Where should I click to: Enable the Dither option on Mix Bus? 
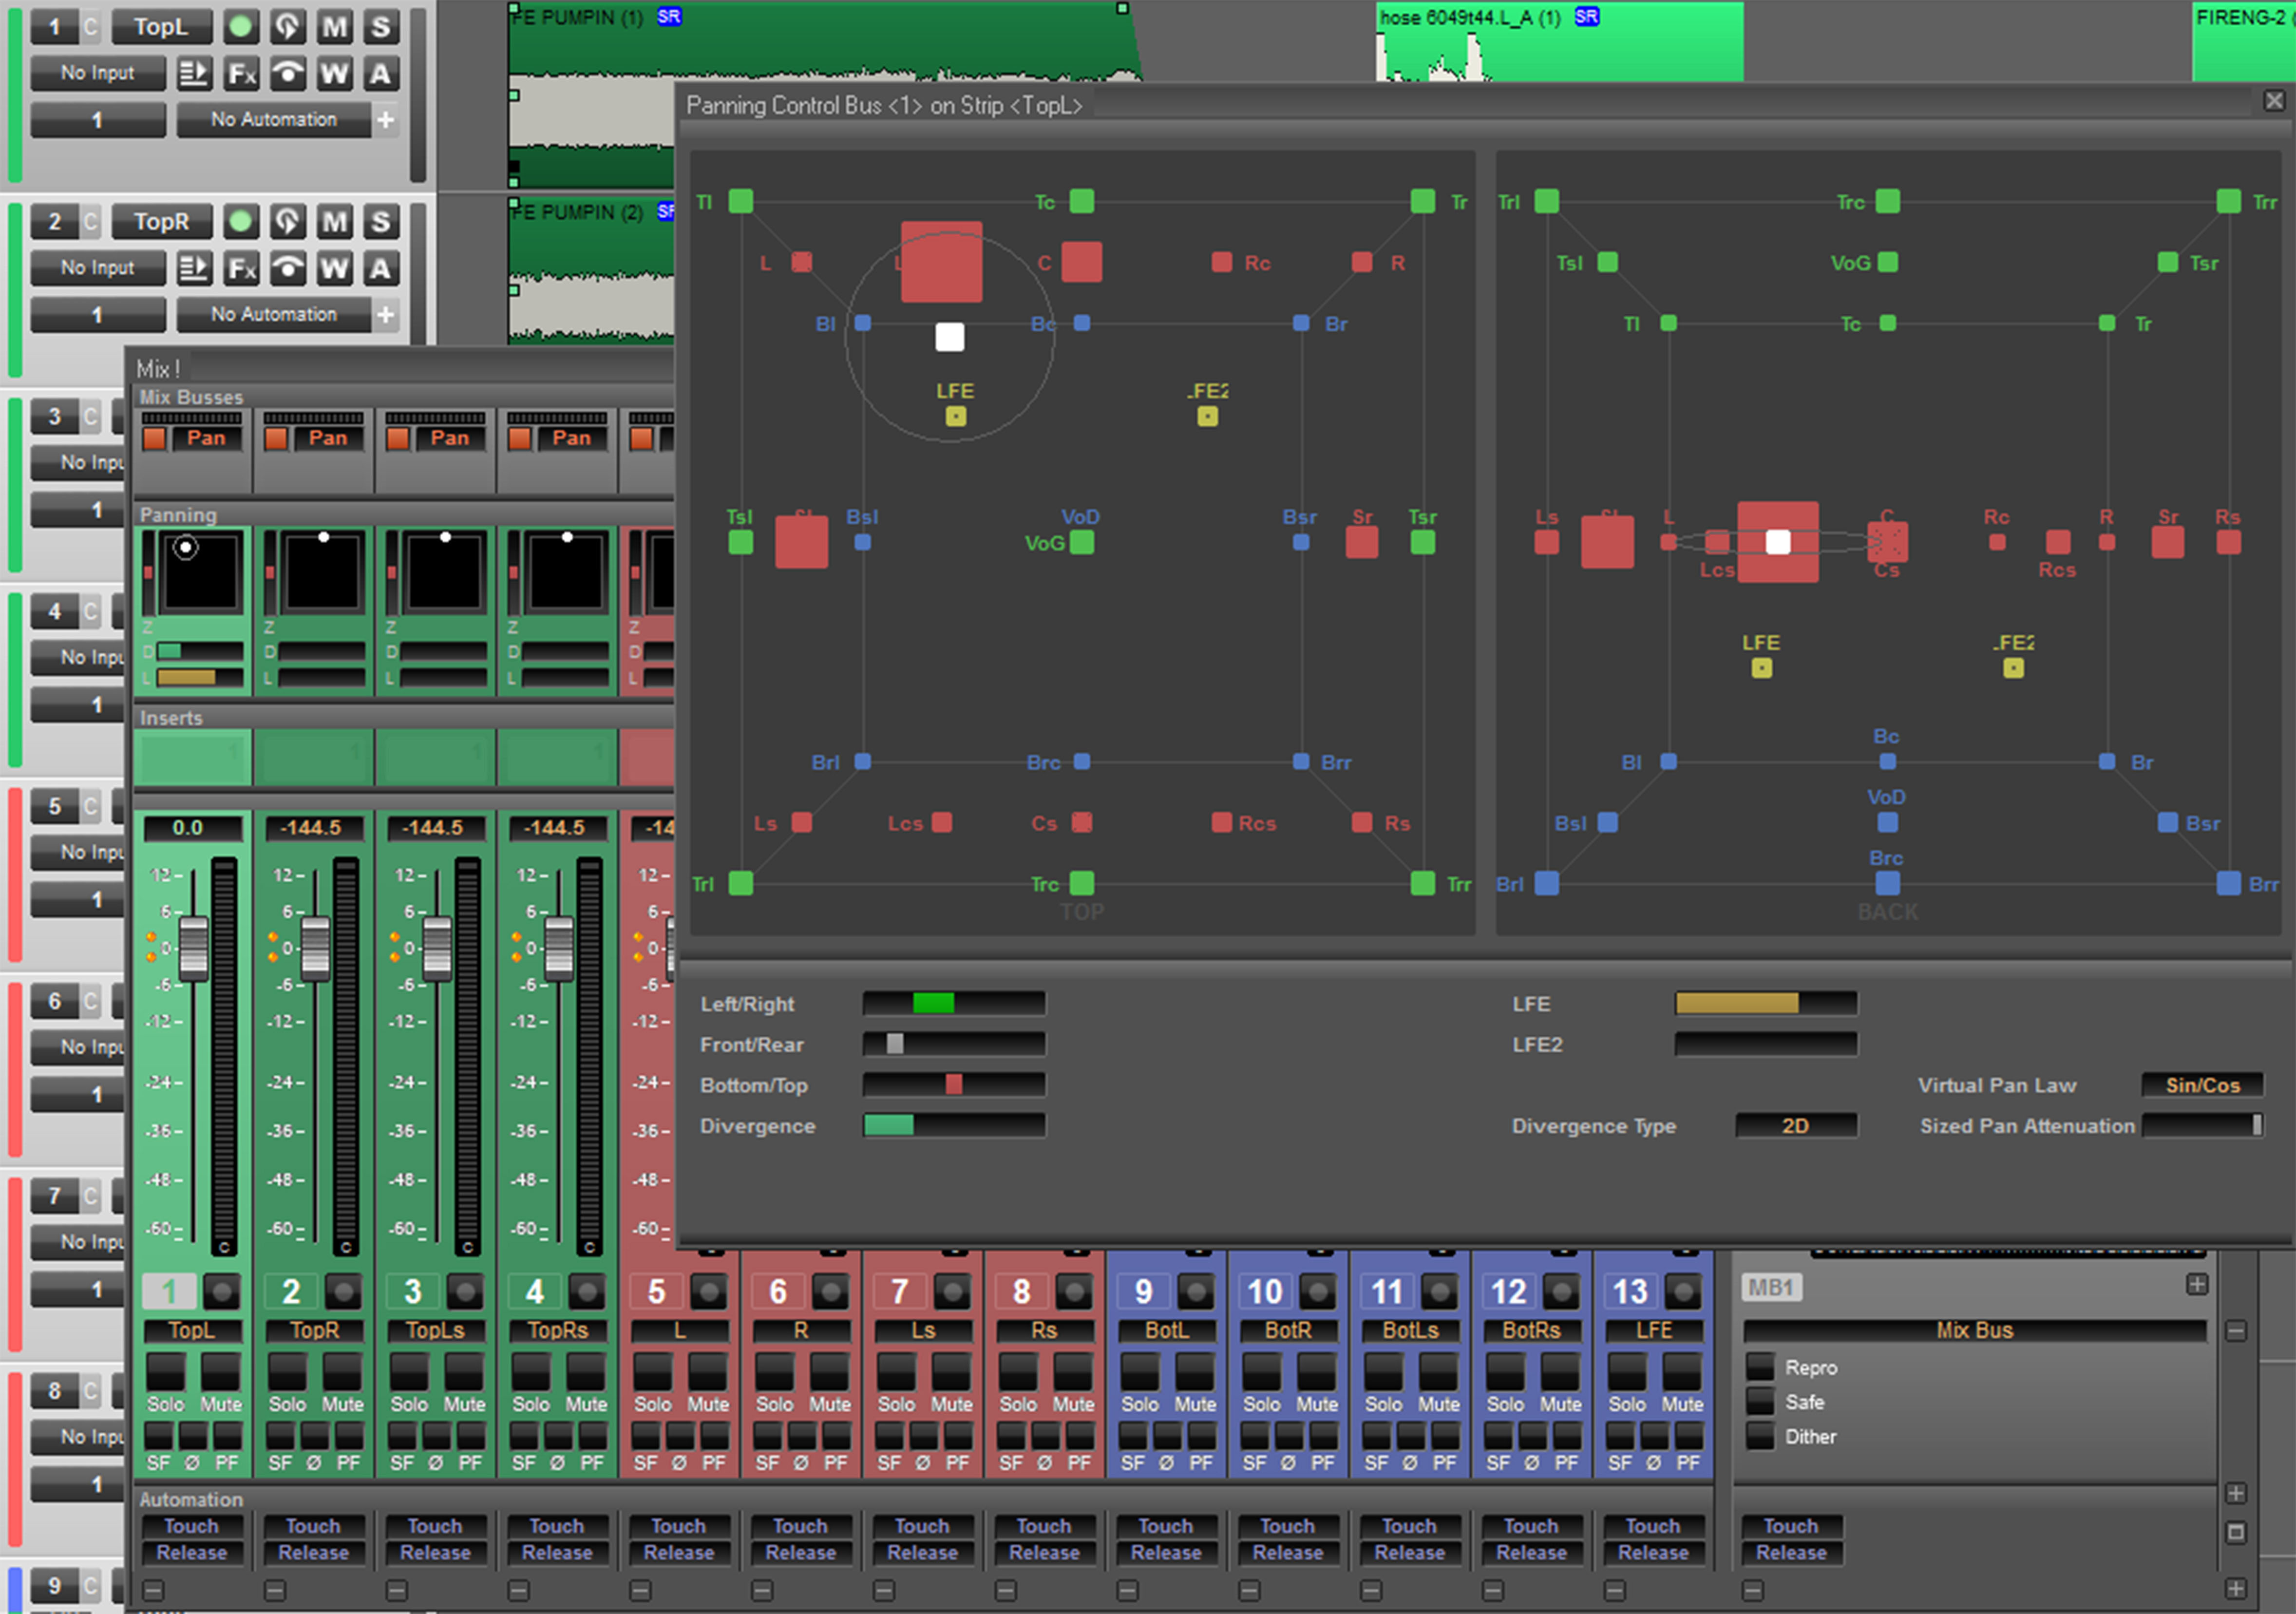pos(1759,1436)
